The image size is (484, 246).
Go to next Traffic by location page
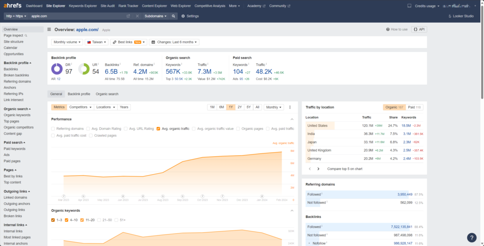tap(318, 169)
